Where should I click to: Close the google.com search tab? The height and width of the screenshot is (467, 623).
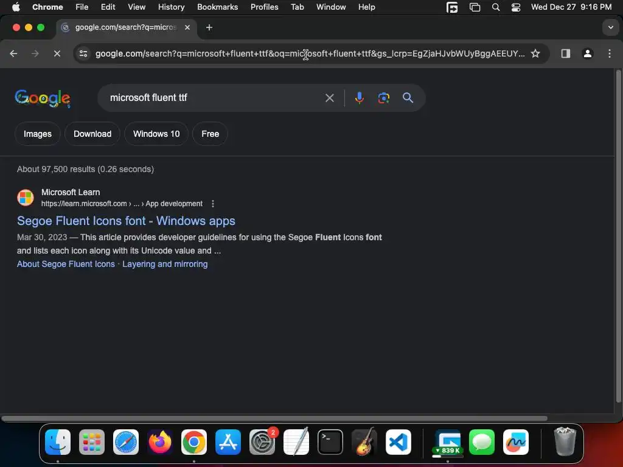click(187, 27)
